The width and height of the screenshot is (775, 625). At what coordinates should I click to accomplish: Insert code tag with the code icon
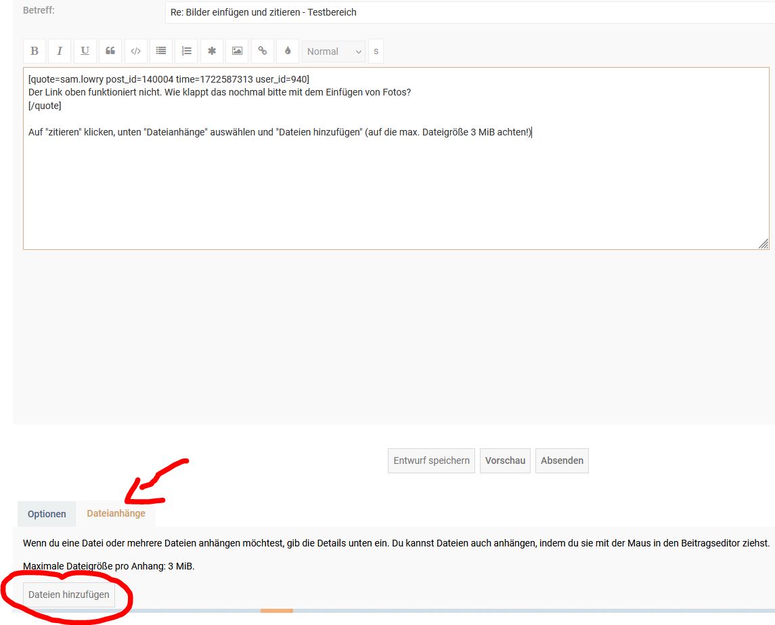tap(135, 51)
